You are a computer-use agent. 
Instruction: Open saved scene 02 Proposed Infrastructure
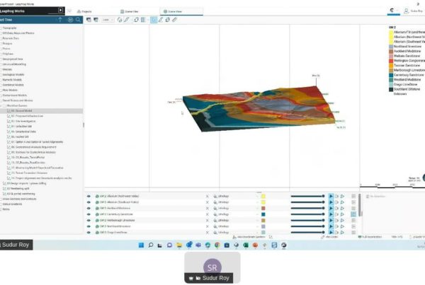[27, 116]
